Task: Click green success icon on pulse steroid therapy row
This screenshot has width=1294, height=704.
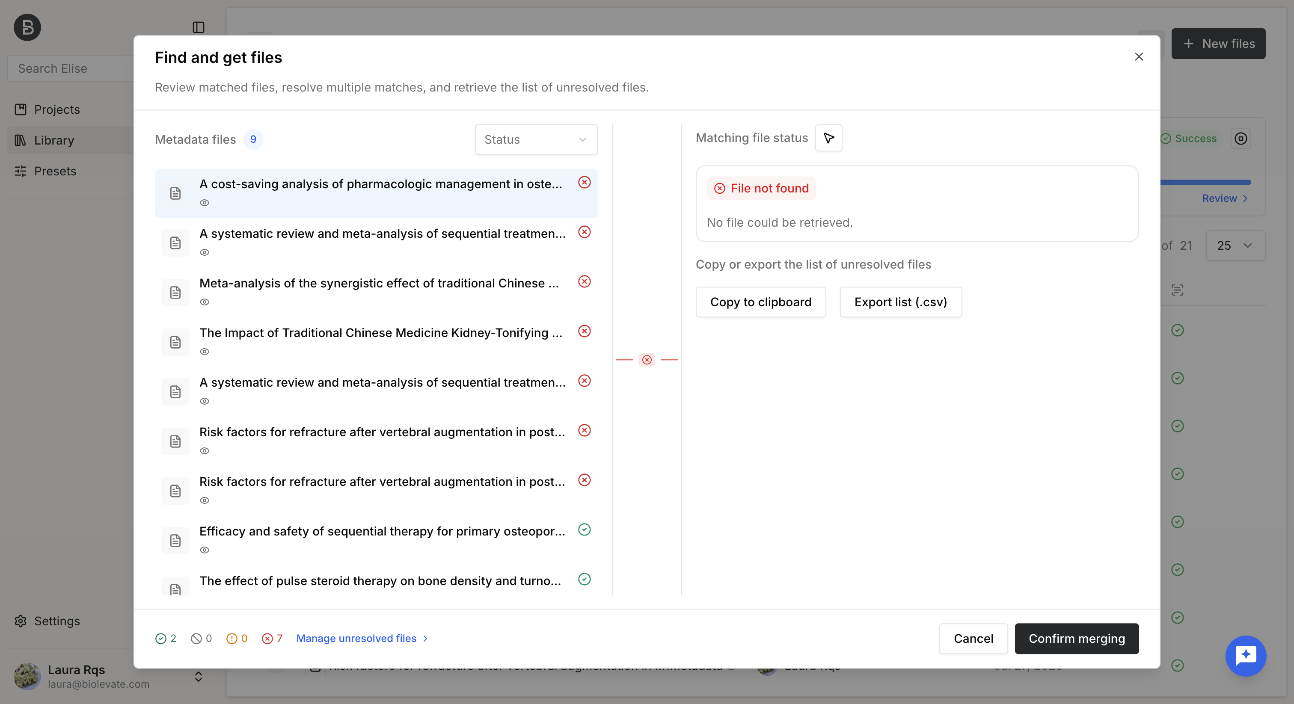Action: click(x=584, y=580)
